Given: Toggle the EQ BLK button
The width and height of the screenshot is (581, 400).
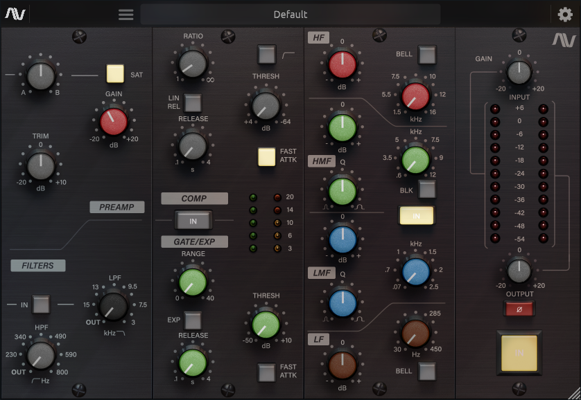Looking at the screenshot, I should point(427,190).
